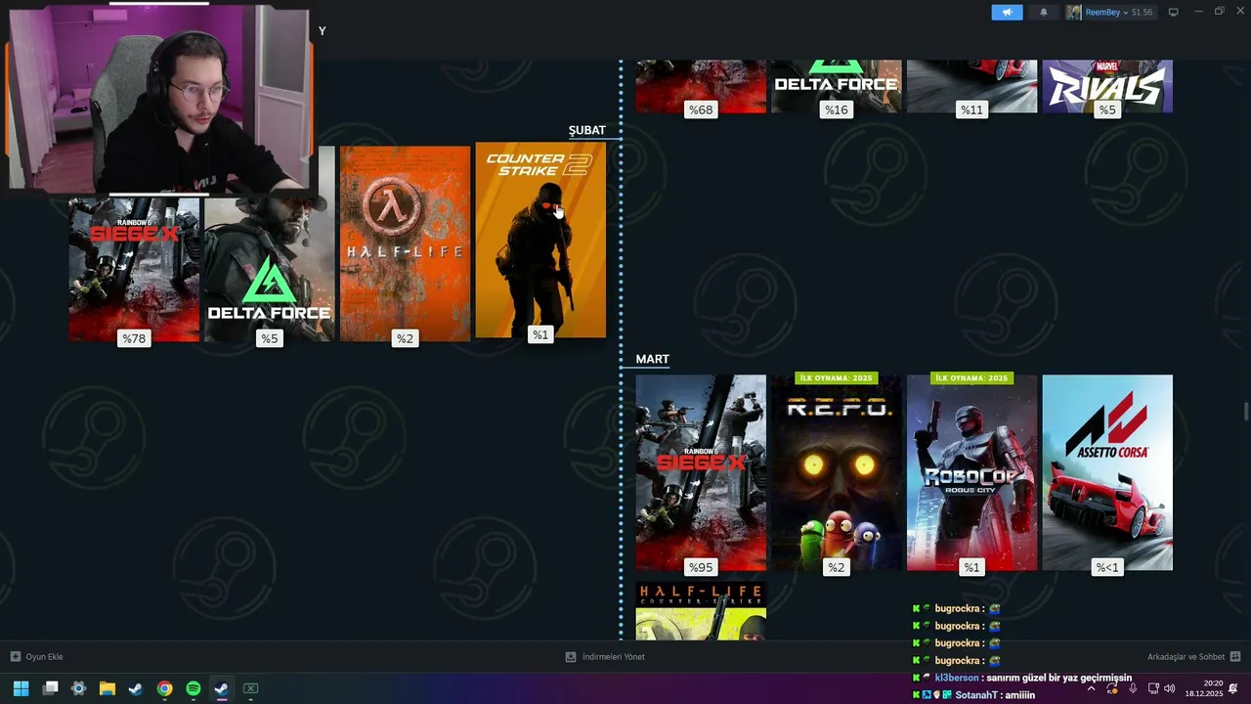Click the %<1 label under Assetto Corsa
Screen dimensions: 1251x704
tap(1107, 567)
